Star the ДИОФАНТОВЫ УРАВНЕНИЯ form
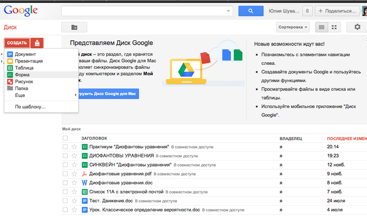Viewport: 367px width, 216px height. (74, 156)
